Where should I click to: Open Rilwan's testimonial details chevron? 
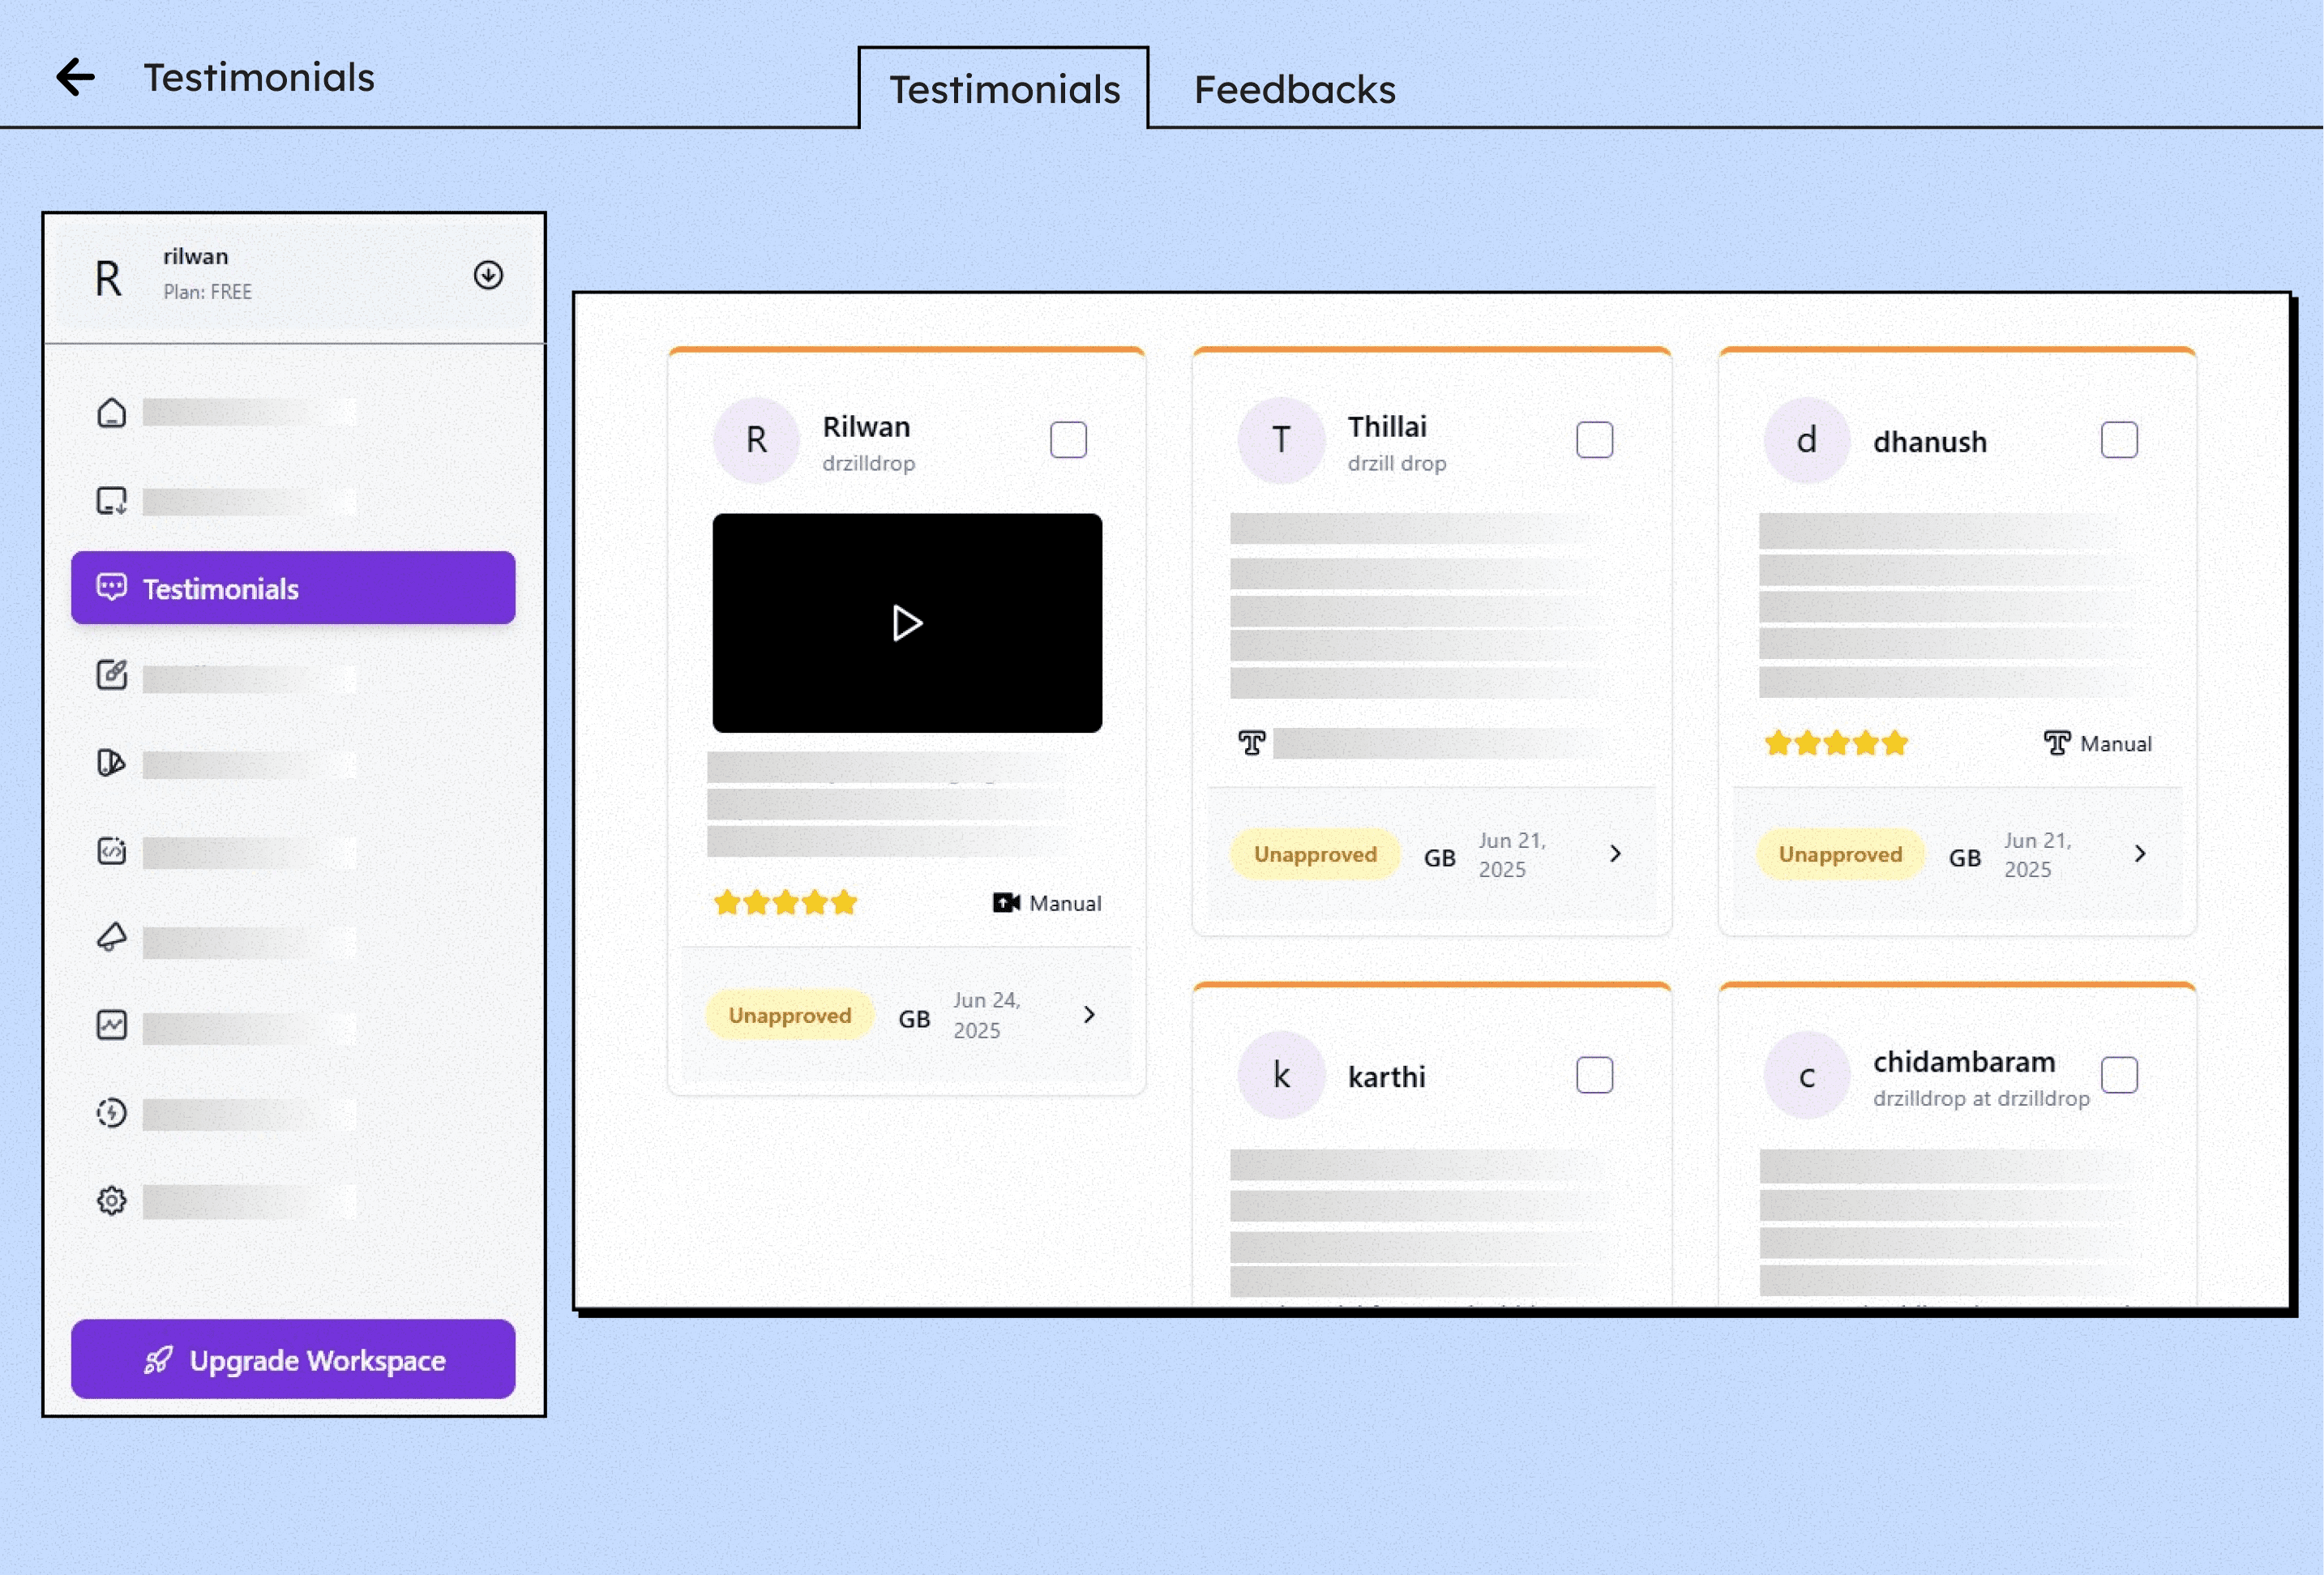(1089, 1015)
